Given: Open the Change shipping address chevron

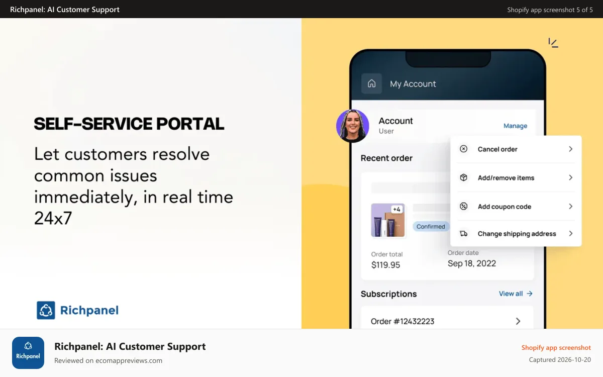Looking at the screenshot, I should 570,233.
